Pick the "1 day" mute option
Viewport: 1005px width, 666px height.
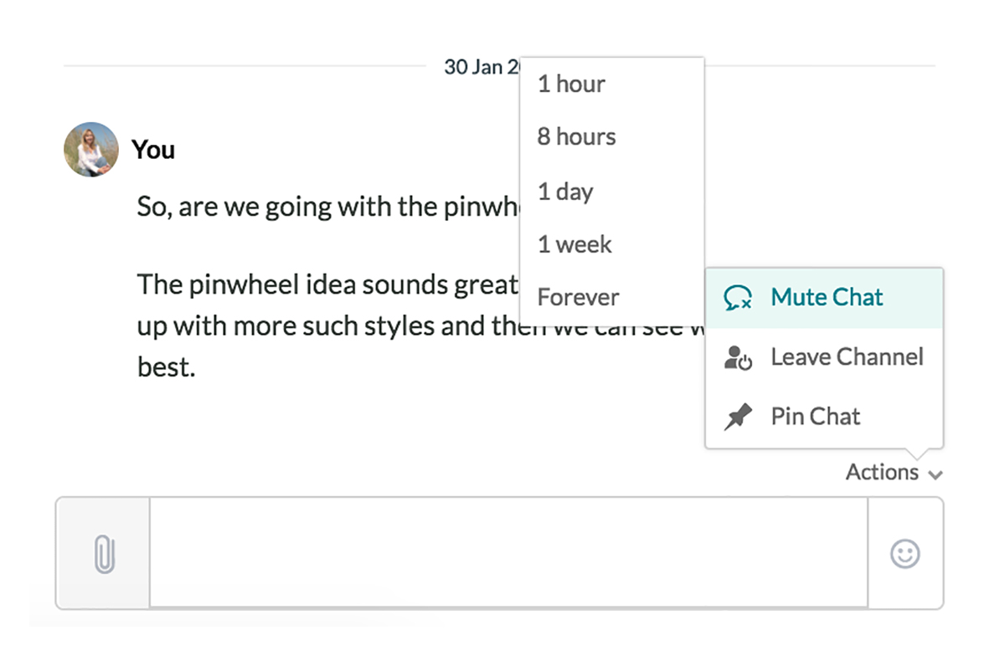tap(565, 192)
